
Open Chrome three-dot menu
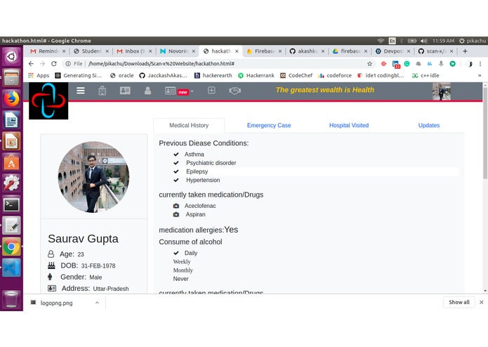point(480,64)
